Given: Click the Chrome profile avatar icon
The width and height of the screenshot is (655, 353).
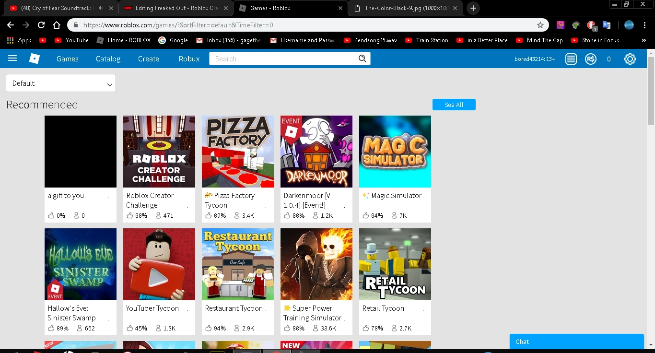Looking at the screenshot, I should pyautogui.click(x=629, y=25).
